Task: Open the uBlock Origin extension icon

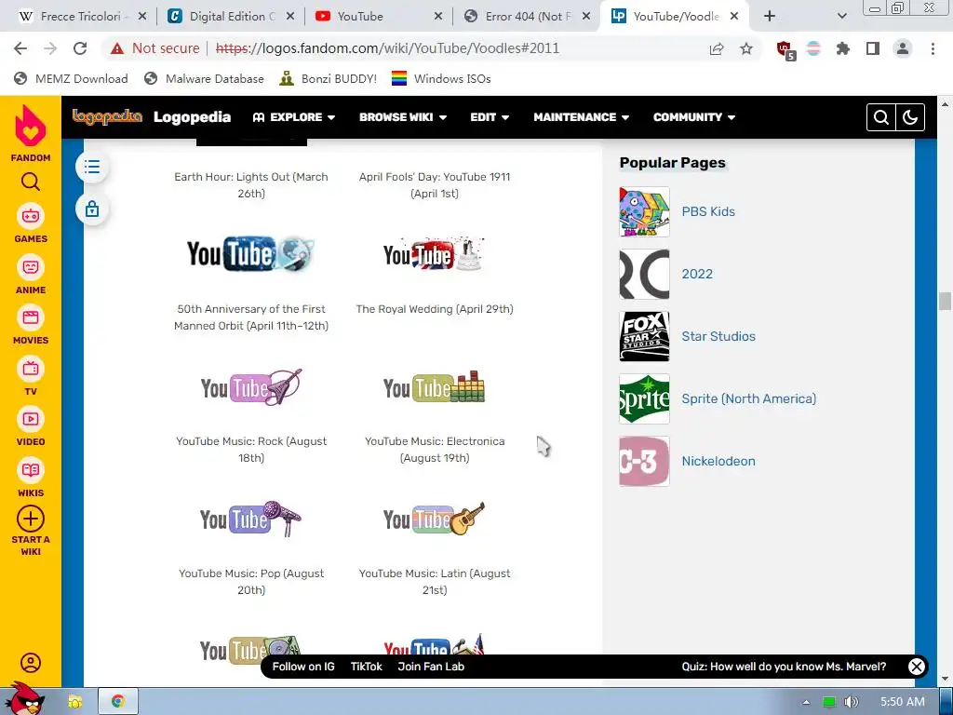Action: [785, 49]
